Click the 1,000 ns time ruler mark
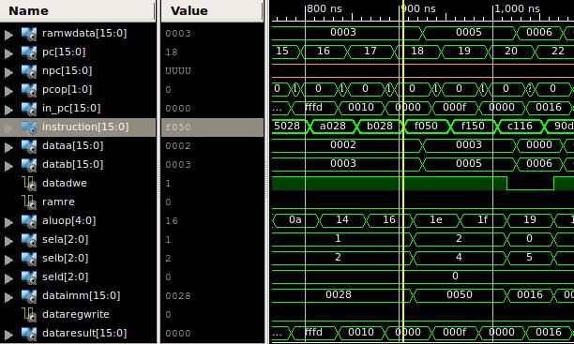This screenshot has width=574, height=344. coord(517,8)
